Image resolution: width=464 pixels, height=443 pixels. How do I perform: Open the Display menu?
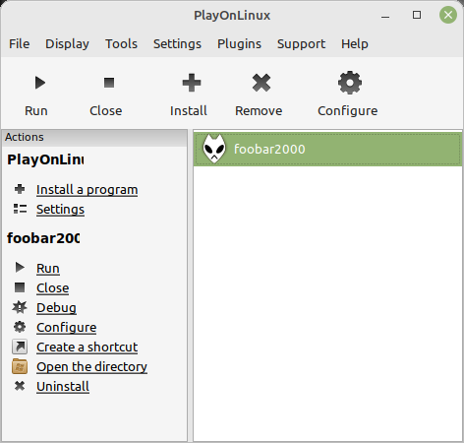[67, 44]
